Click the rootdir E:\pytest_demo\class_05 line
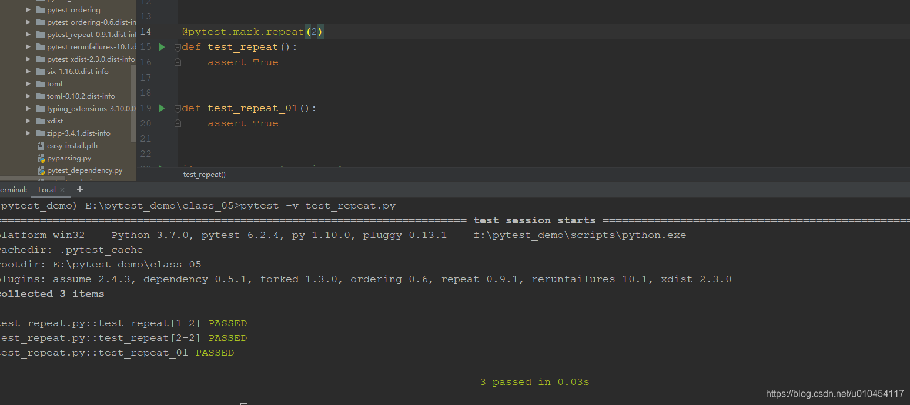The height and width of the screenshot is (405, 910). pos(101,265)
